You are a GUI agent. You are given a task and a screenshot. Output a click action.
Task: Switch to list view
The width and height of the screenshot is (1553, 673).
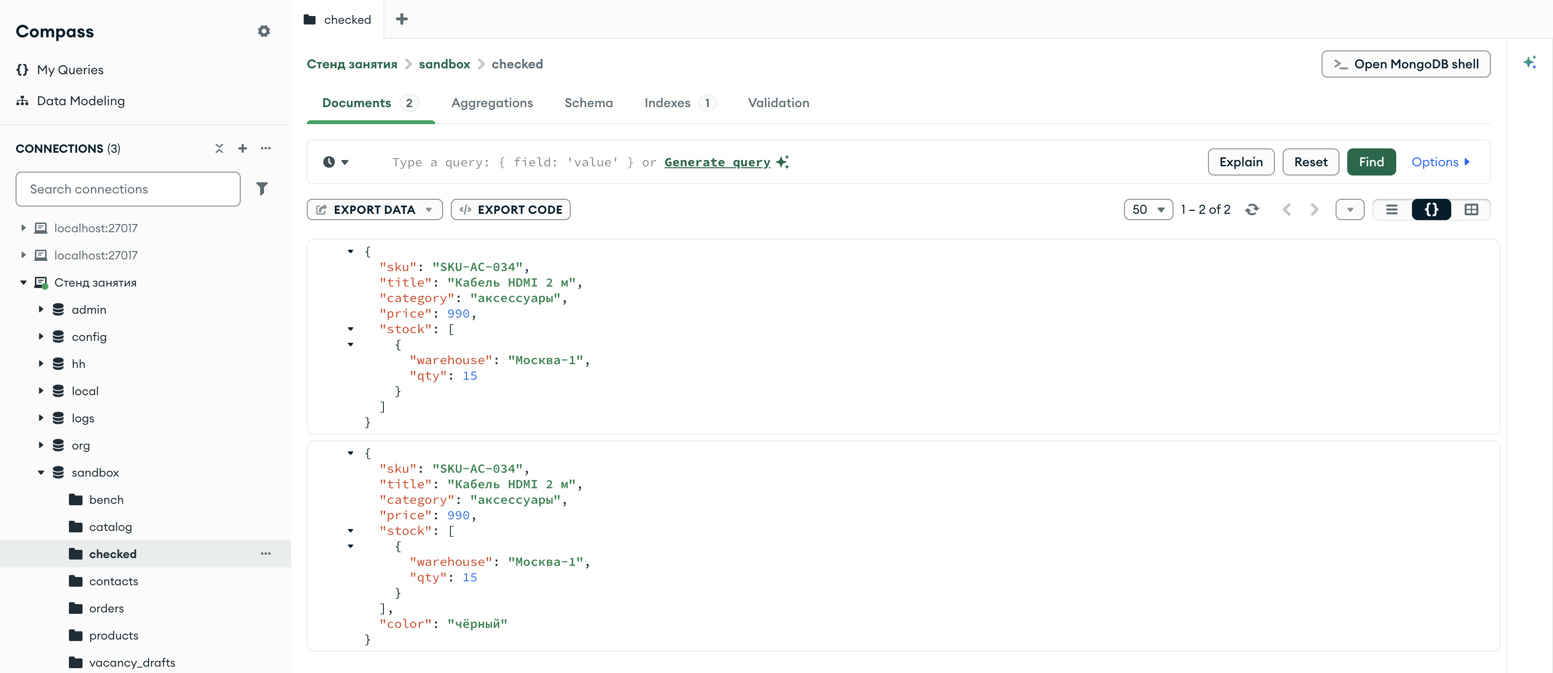point(1391,209)
